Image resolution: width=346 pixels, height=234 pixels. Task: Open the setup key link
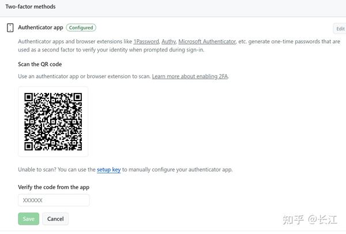[108, 170]
